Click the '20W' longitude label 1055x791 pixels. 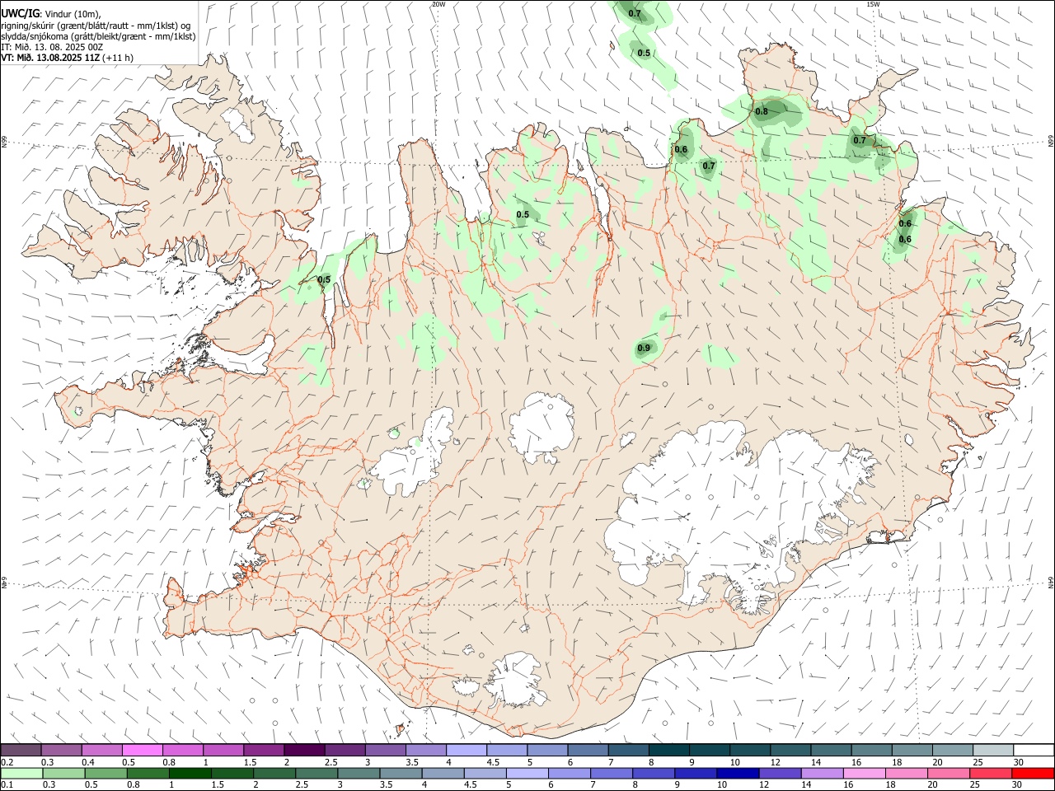click(x=438, y=4)
